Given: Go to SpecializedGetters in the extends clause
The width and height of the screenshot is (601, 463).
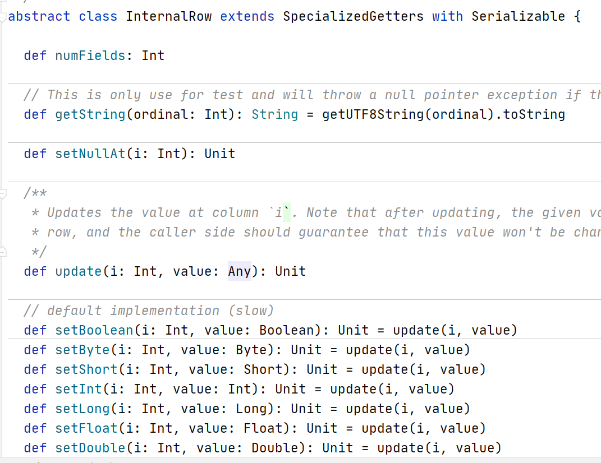Looking at the screenshot, I should pyautogui.click(x=353, y=16).
